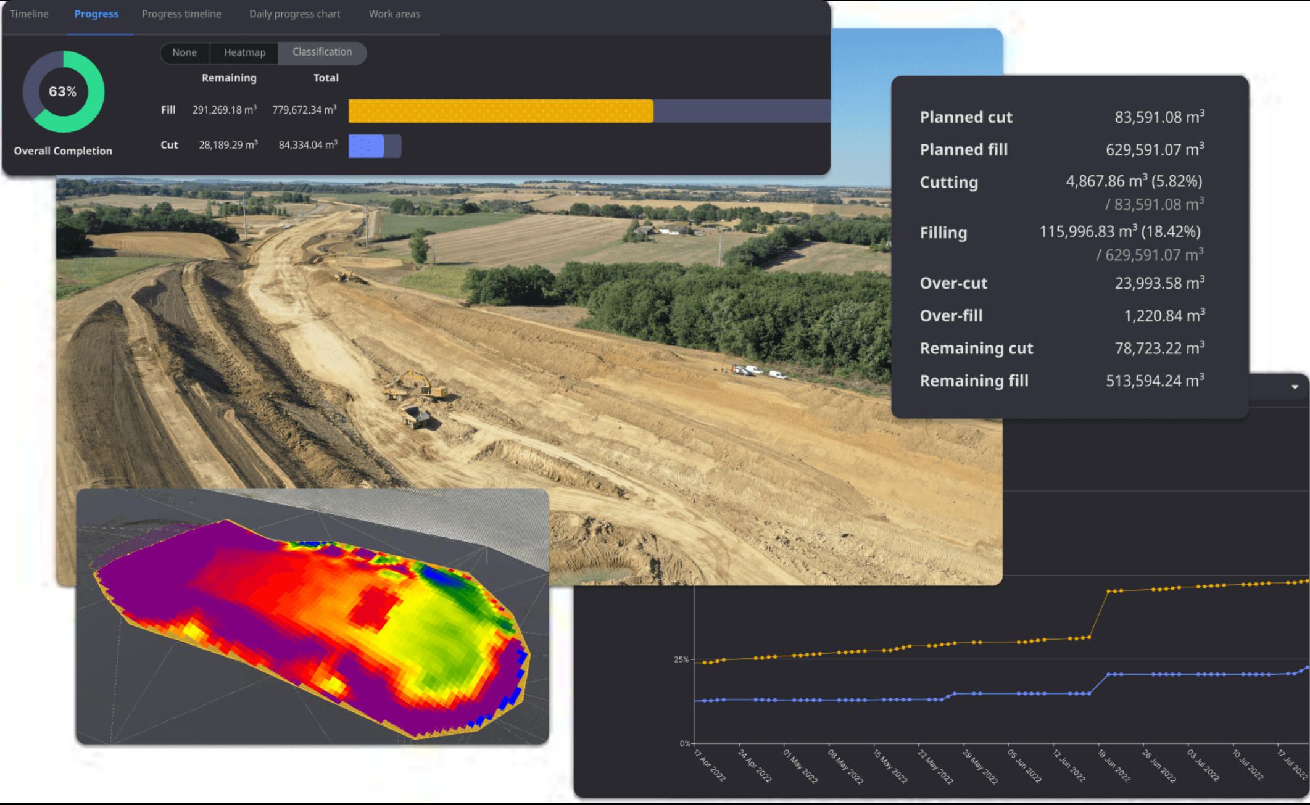
Task: Open the colored heatmap 3D model preview
Action: [312, 617]
